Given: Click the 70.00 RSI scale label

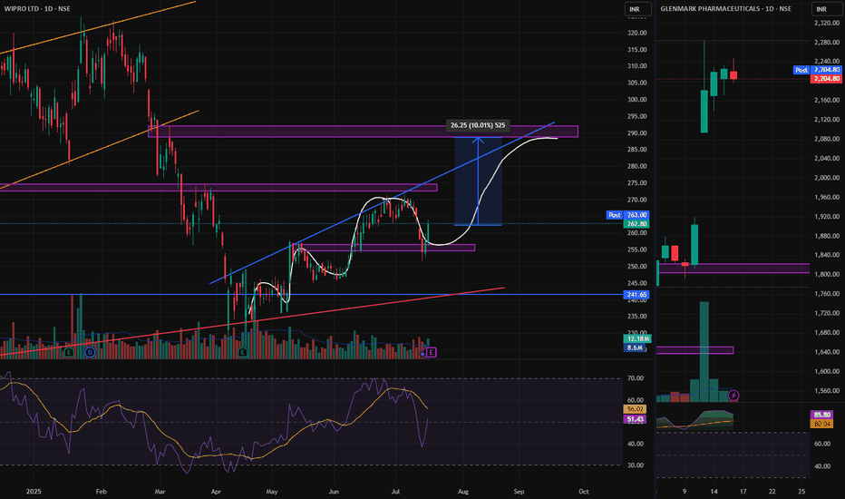Looking at the screenshot, I should [635, 378].
